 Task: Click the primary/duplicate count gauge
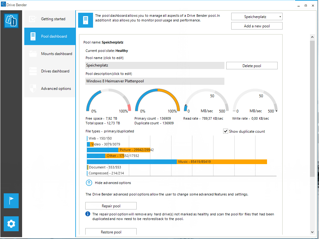(x=157, y=100)
